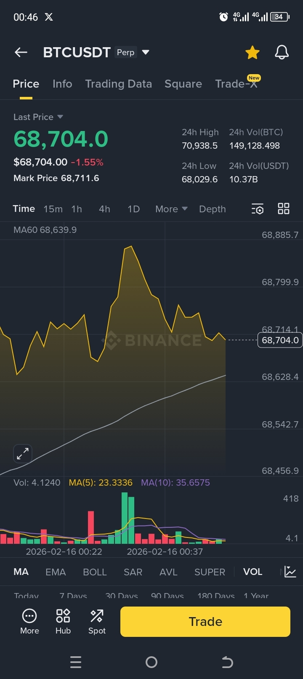Expand the BTCUSDT Perp pair selector arrow
This screenshot has height=679, width=303.
(146, 52)
